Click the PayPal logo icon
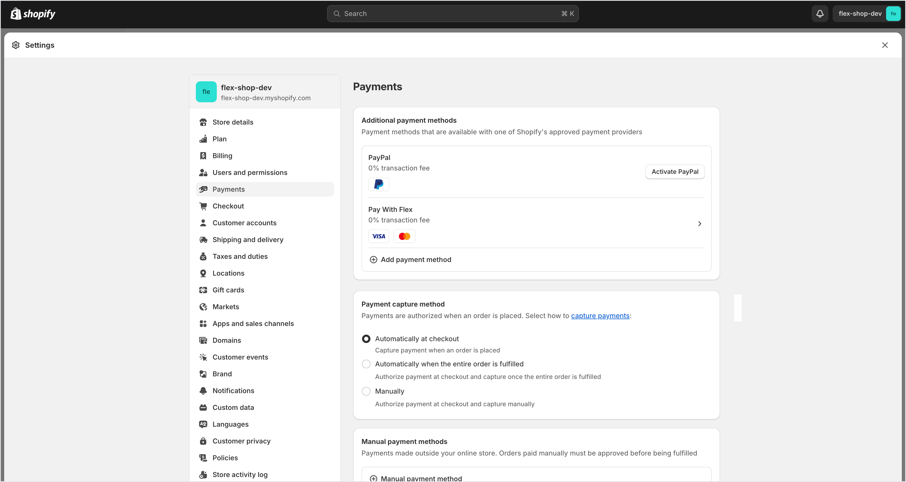Screen dimensions: 906x482 tap(379, 184)
